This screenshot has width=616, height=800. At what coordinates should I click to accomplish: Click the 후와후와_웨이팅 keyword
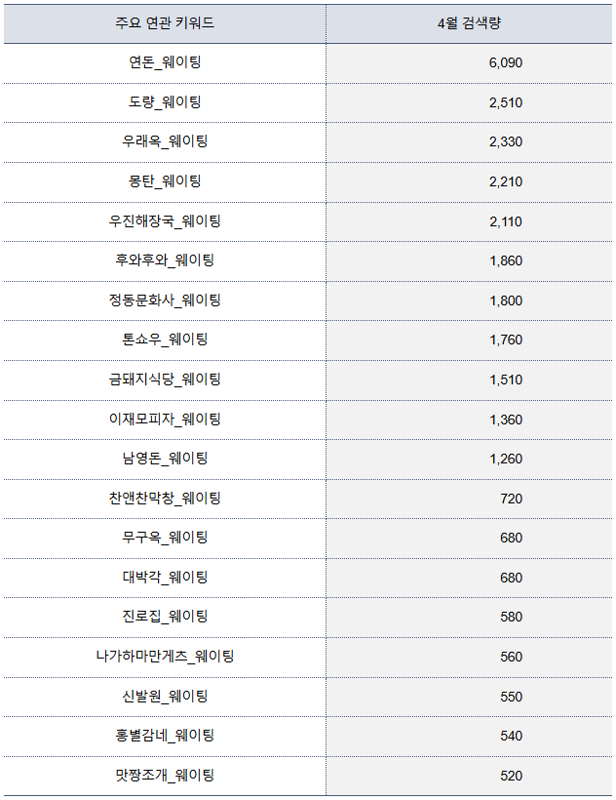tap(165, 260)
